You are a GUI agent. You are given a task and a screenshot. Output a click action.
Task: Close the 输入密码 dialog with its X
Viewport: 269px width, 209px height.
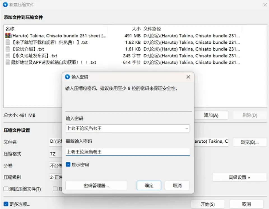click(x=188, y=77)
